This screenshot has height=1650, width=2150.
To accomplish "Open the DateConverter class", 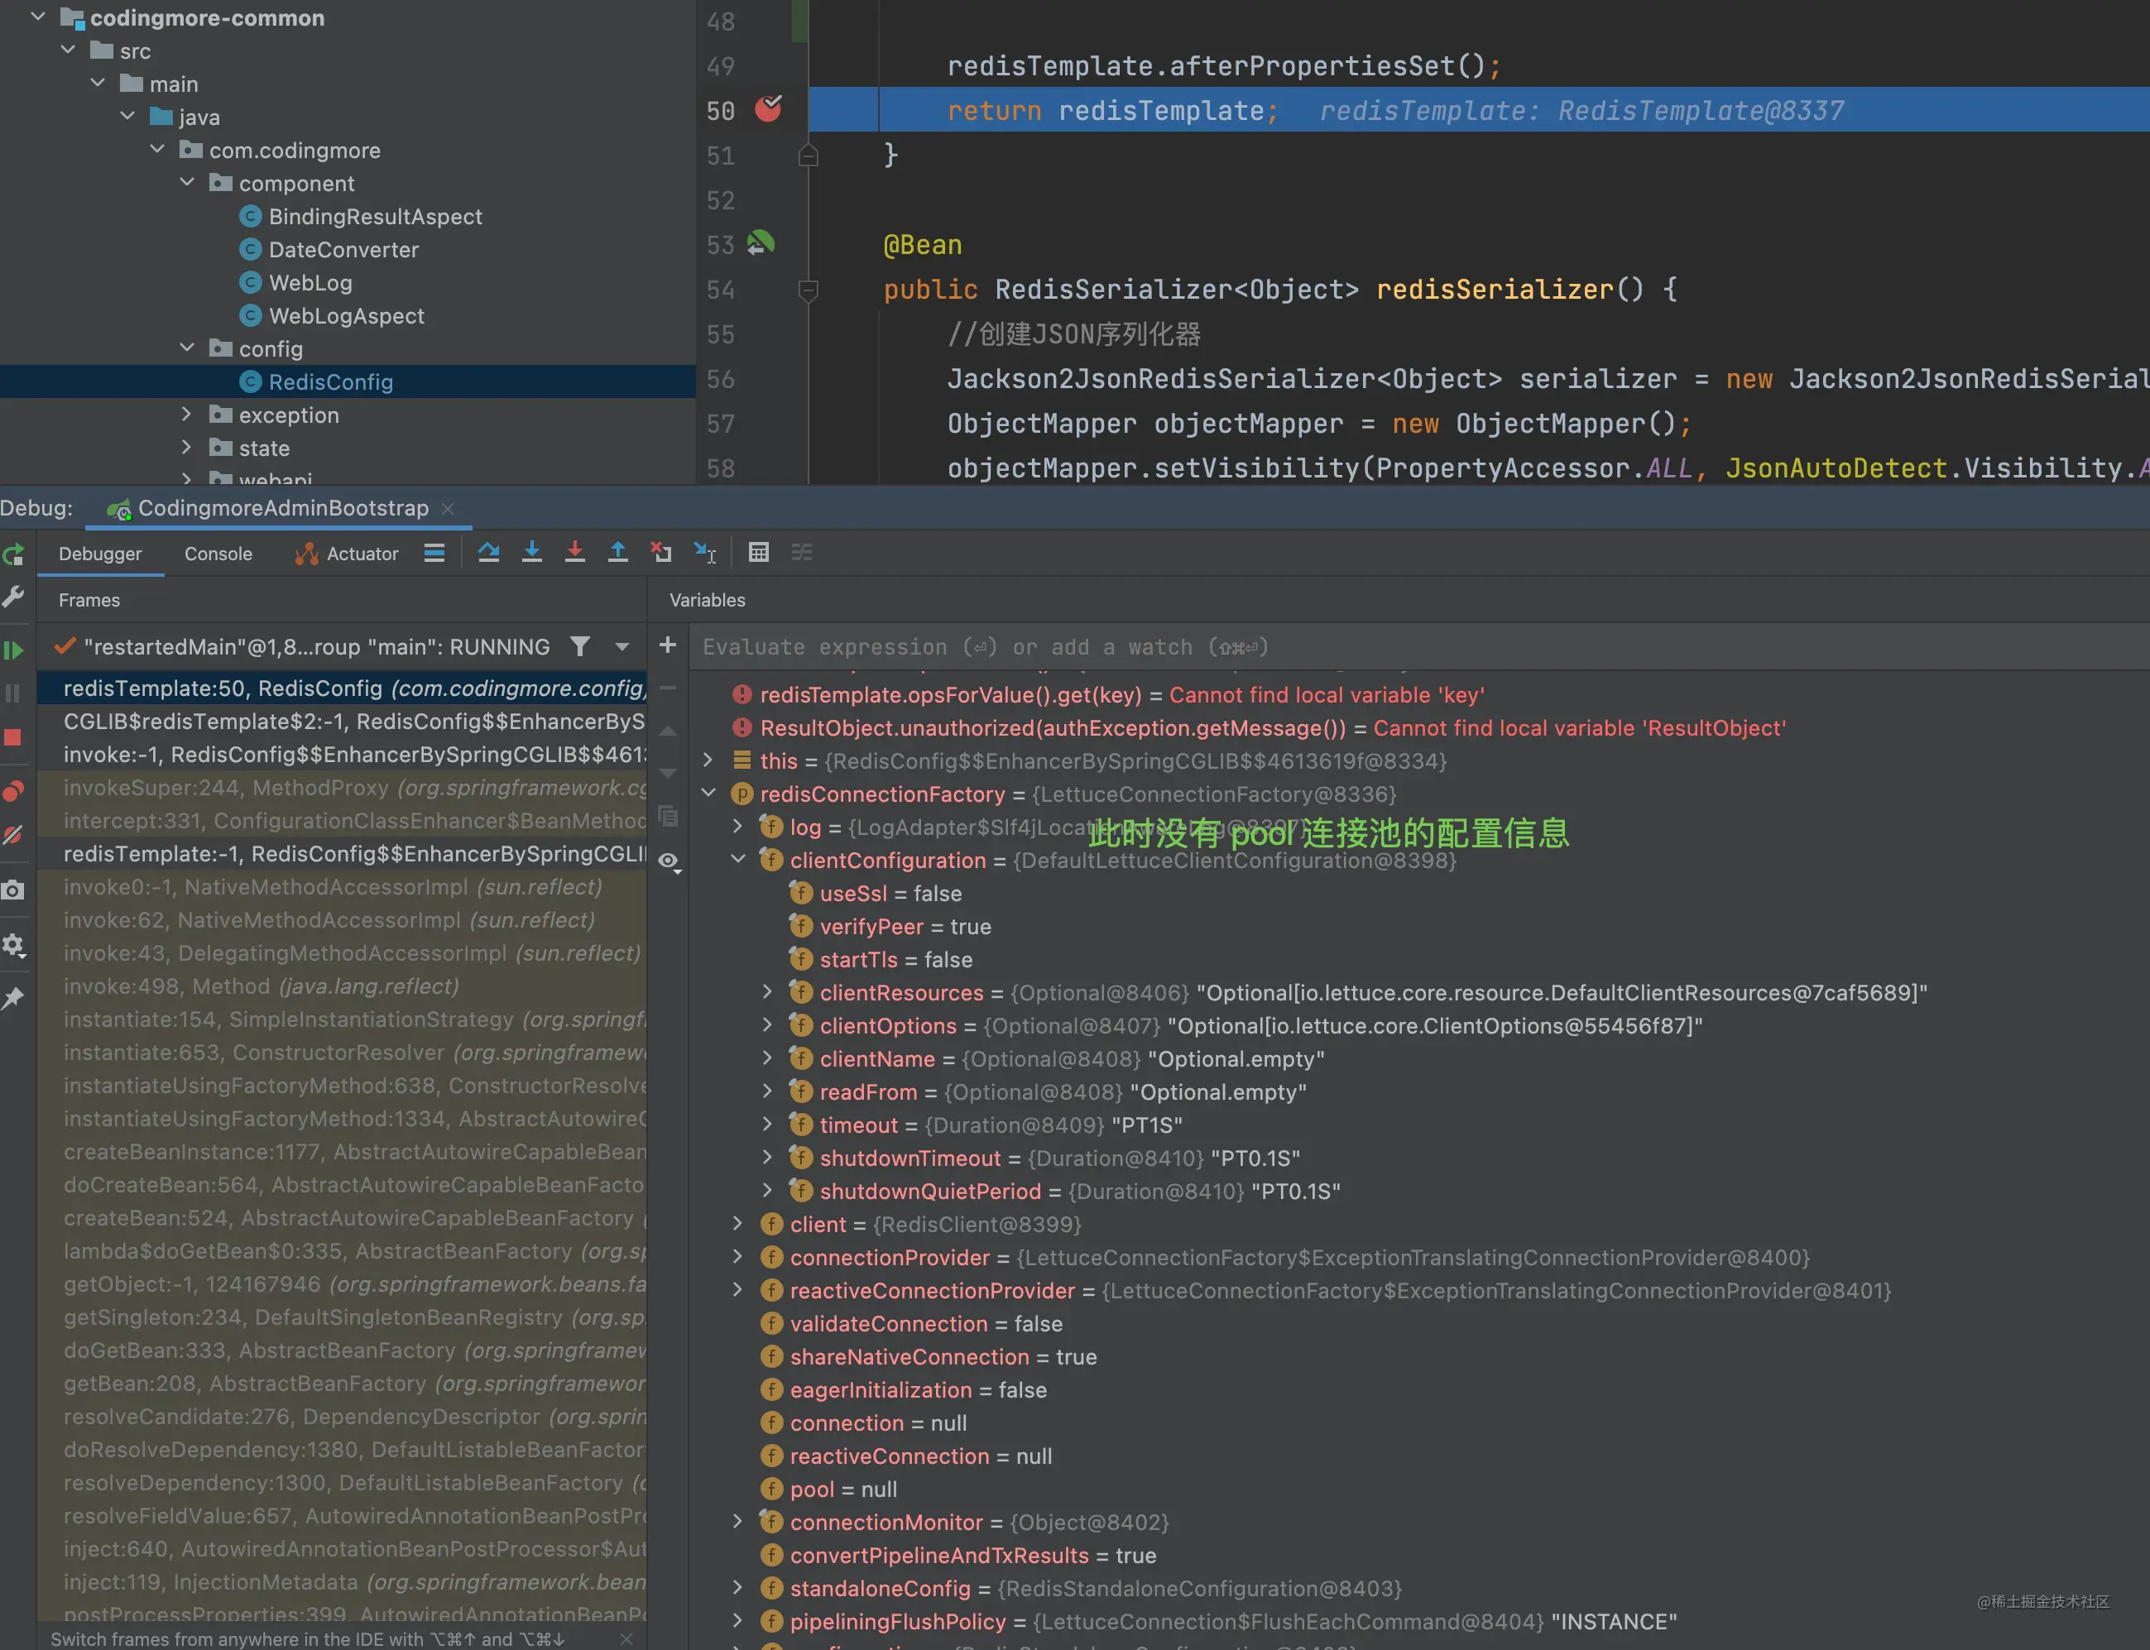I will (x=343, y=249).
